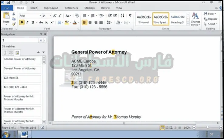Image resolution: width=224 pixels, height=139 pixels.
Task: Justify paragraph text
Action: [101, 22]
